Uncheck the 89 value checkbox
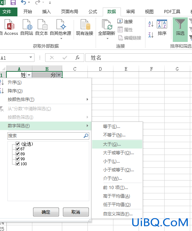The image size is (192, 231). (x=17, y=154)
